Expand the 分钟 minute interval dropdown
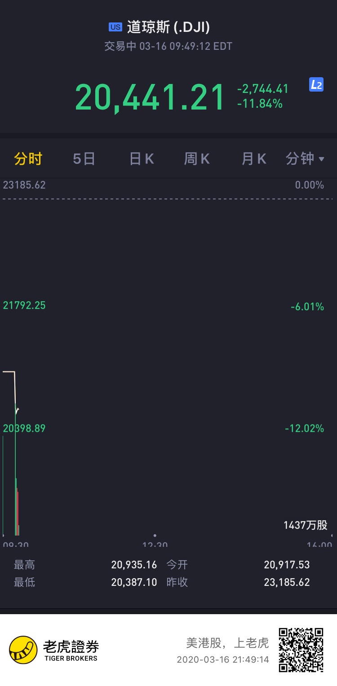Screen dimensions: 337x686 coord(305,159)
